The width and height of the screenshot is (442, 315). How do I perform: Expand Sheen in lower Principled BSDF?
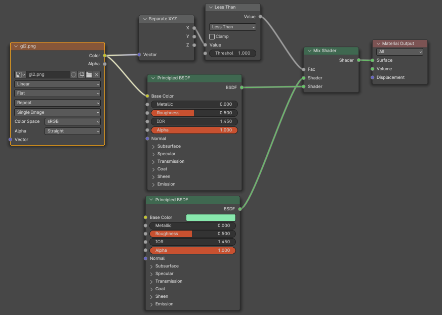click(151, 297)
